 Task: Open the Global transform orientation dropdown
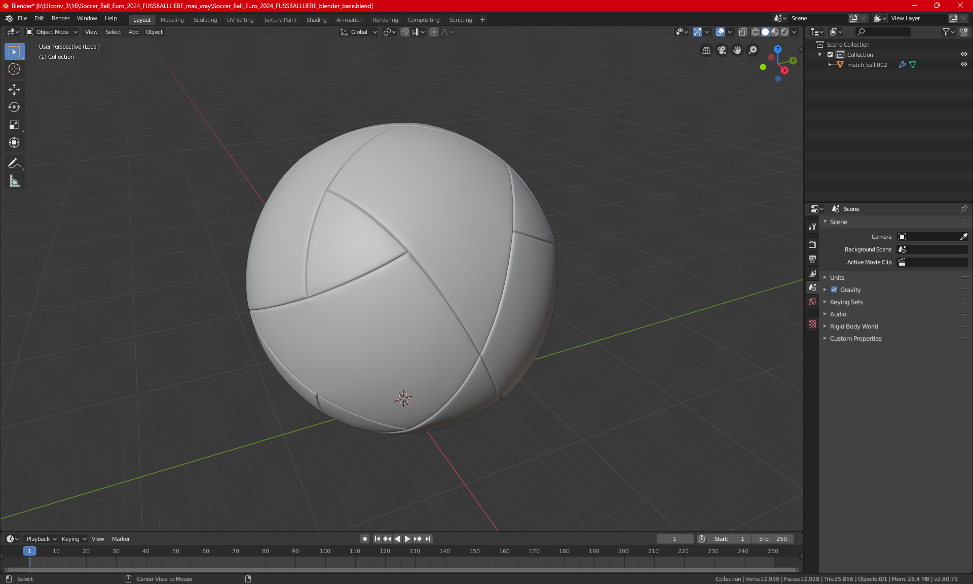click(359, 32)
